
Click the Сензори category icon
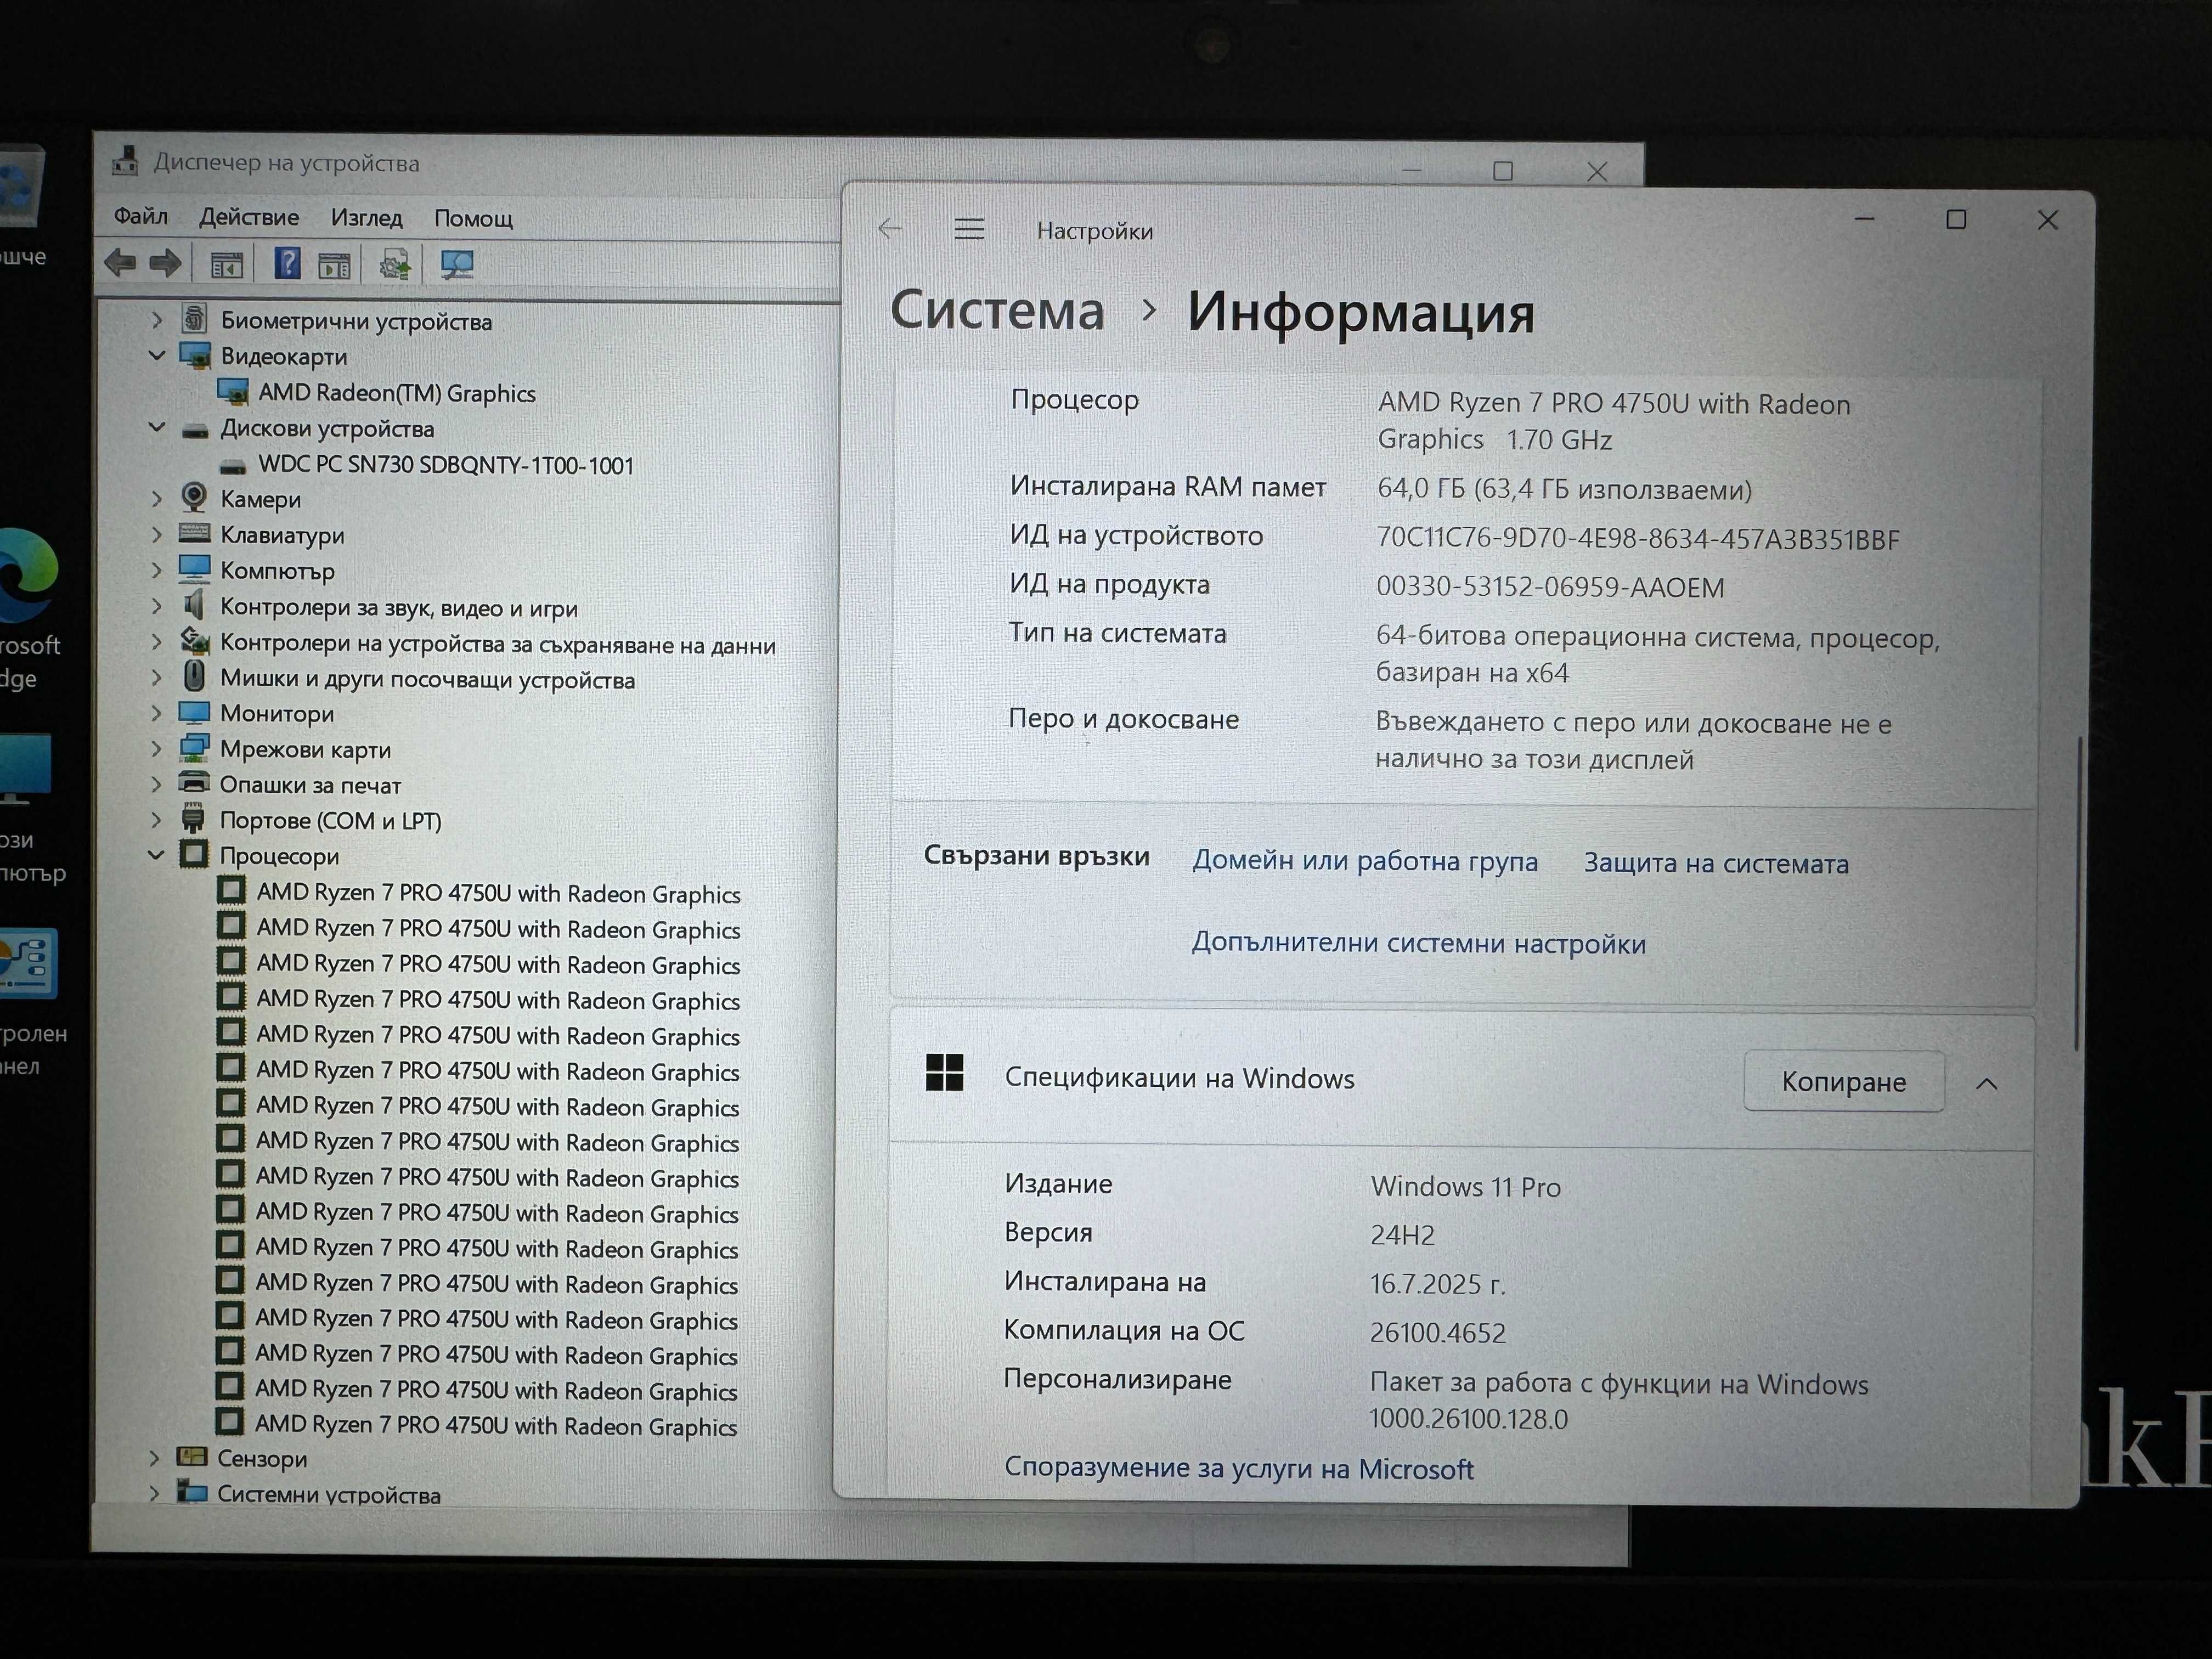pyautogui.click(x=191, y=1457)
